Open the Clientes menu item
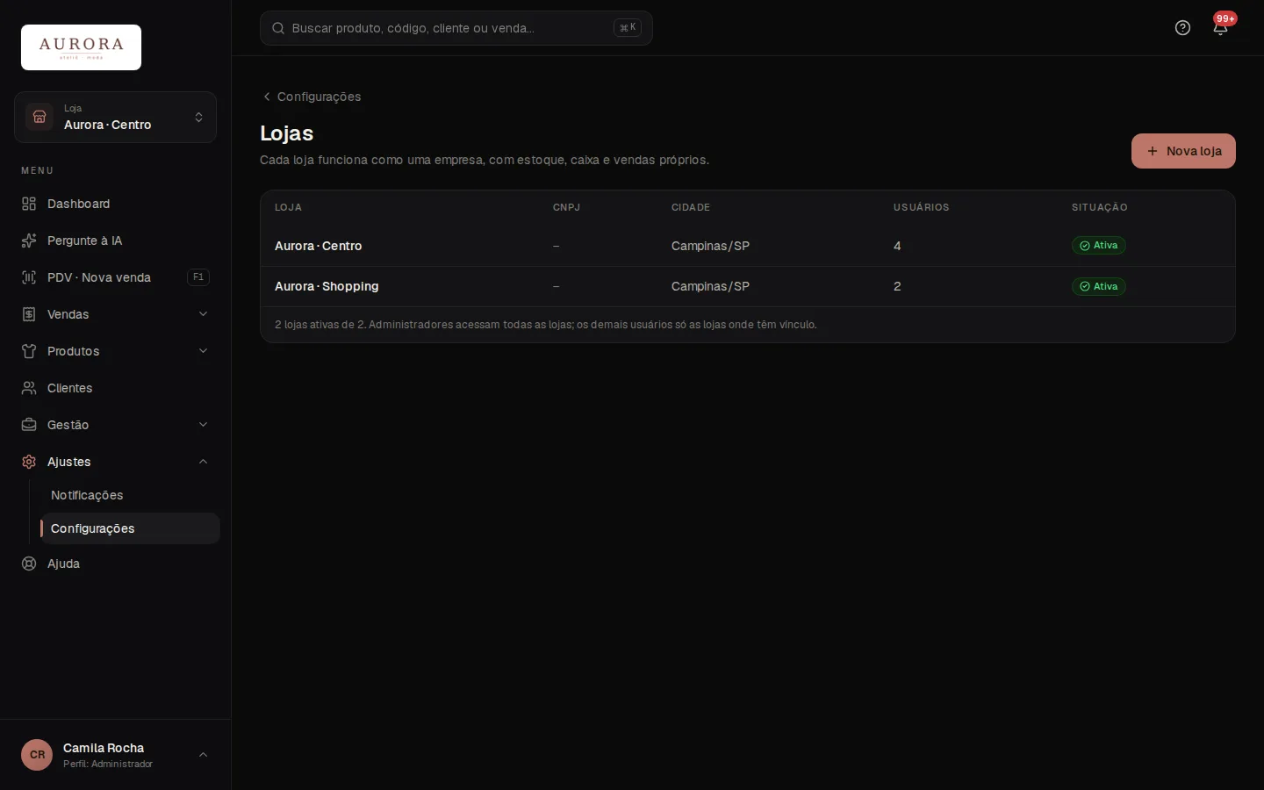This screenshot has width=1264, height=790. 115,388
